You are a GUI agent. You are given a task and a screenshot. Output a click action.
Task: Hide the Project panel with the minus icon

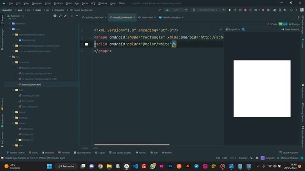(x=77, y=16)
